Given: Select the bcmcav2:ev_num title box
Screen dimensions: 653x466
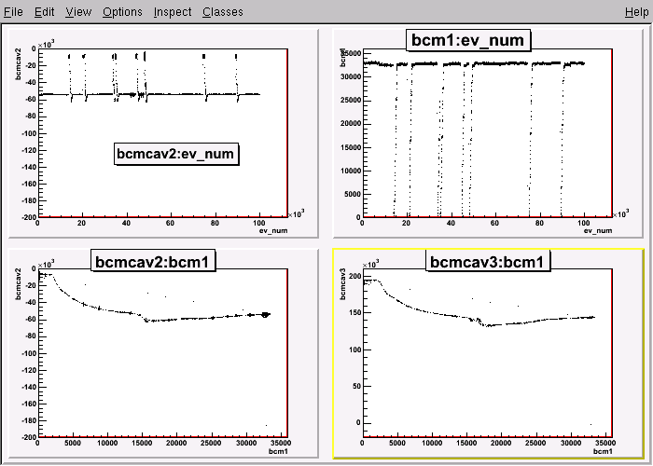Looking at the screenshot, I should [176, 154].
